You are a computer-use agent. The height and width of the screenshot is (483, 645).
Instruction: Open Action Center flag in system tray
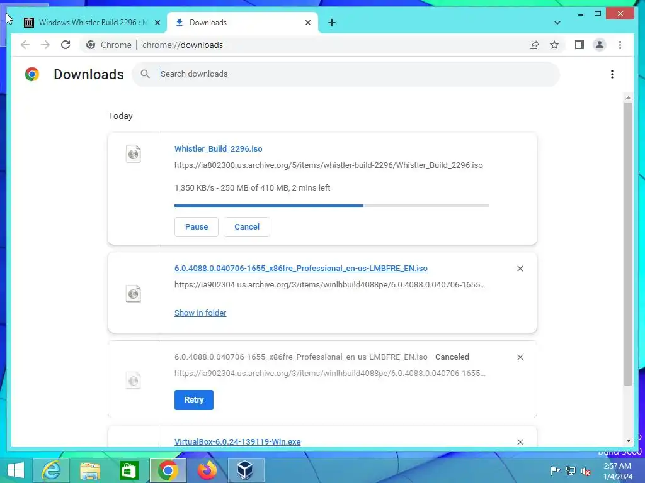pos(555,470)
